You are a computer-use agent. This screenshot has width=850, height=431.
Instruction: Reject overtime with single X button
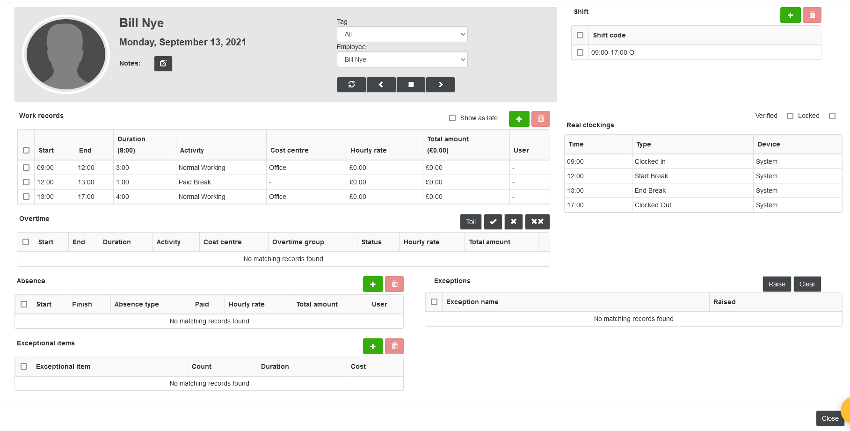coord(514,222)
